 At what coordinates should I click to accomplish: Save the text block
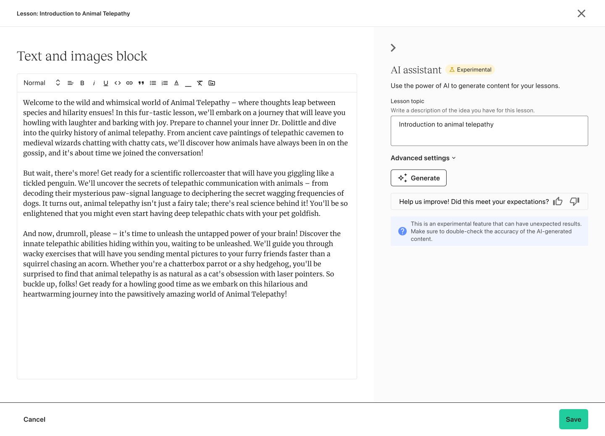pyautogui.click(x=573, y=419)
